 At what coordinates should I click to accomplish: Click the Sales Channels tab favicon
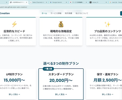click(x=31, y=2)
